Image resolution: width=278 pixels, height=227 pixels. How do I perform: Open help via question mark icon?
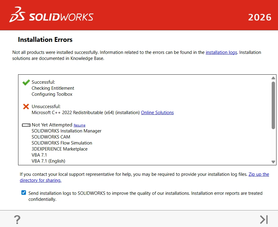coord(17,219)
